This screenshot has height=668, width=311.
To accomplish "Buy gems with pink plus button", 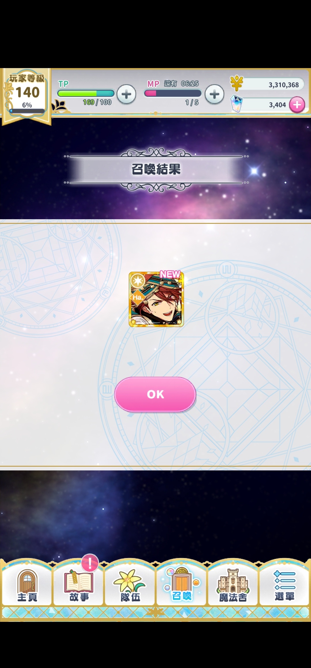I will (297, 105).
